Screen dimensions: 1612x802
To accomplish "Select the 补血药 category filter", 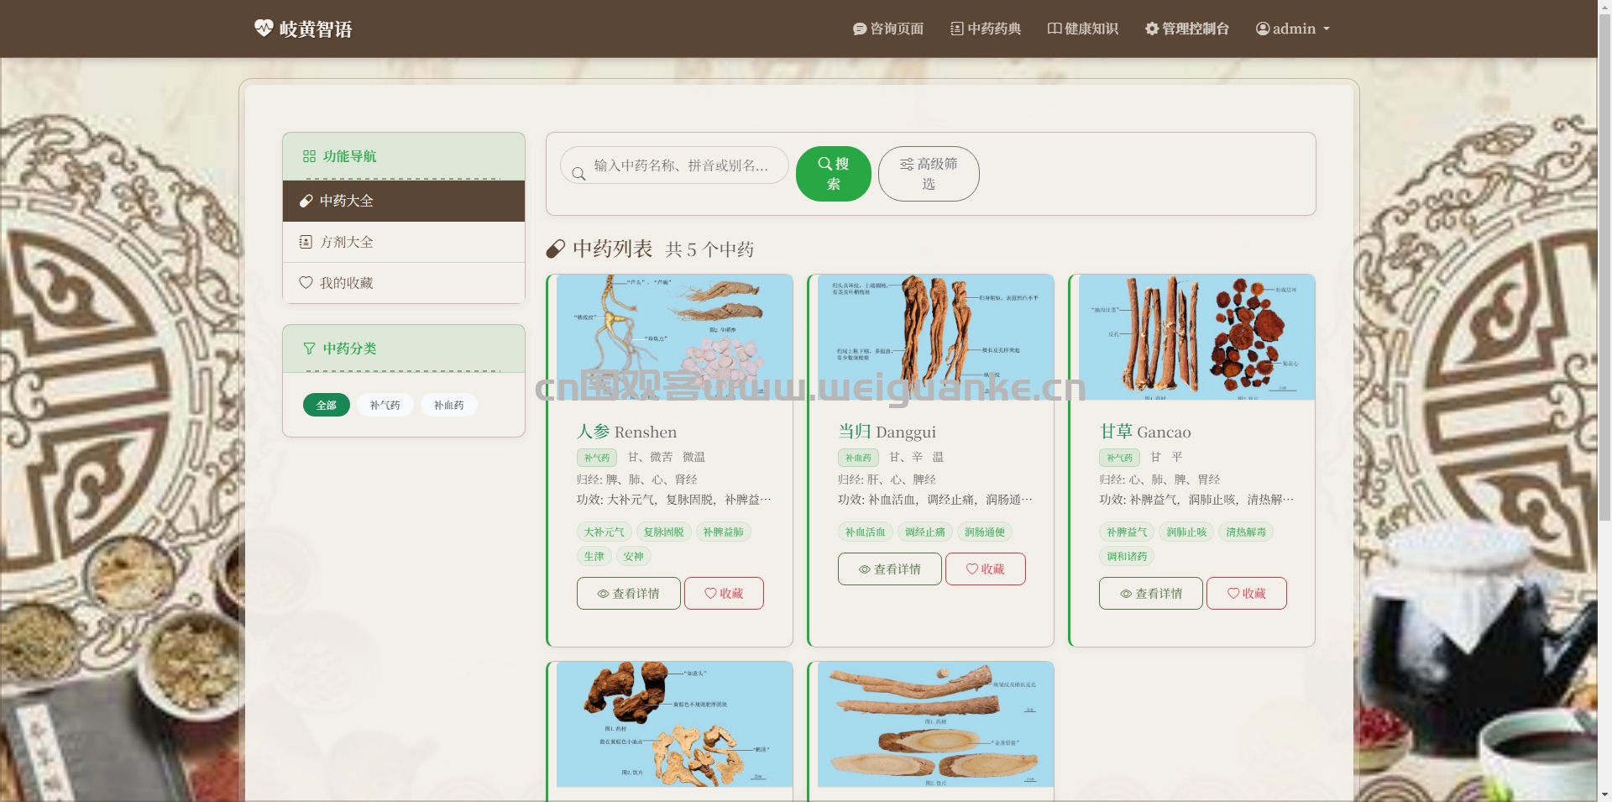I will (x=449, y=405).
